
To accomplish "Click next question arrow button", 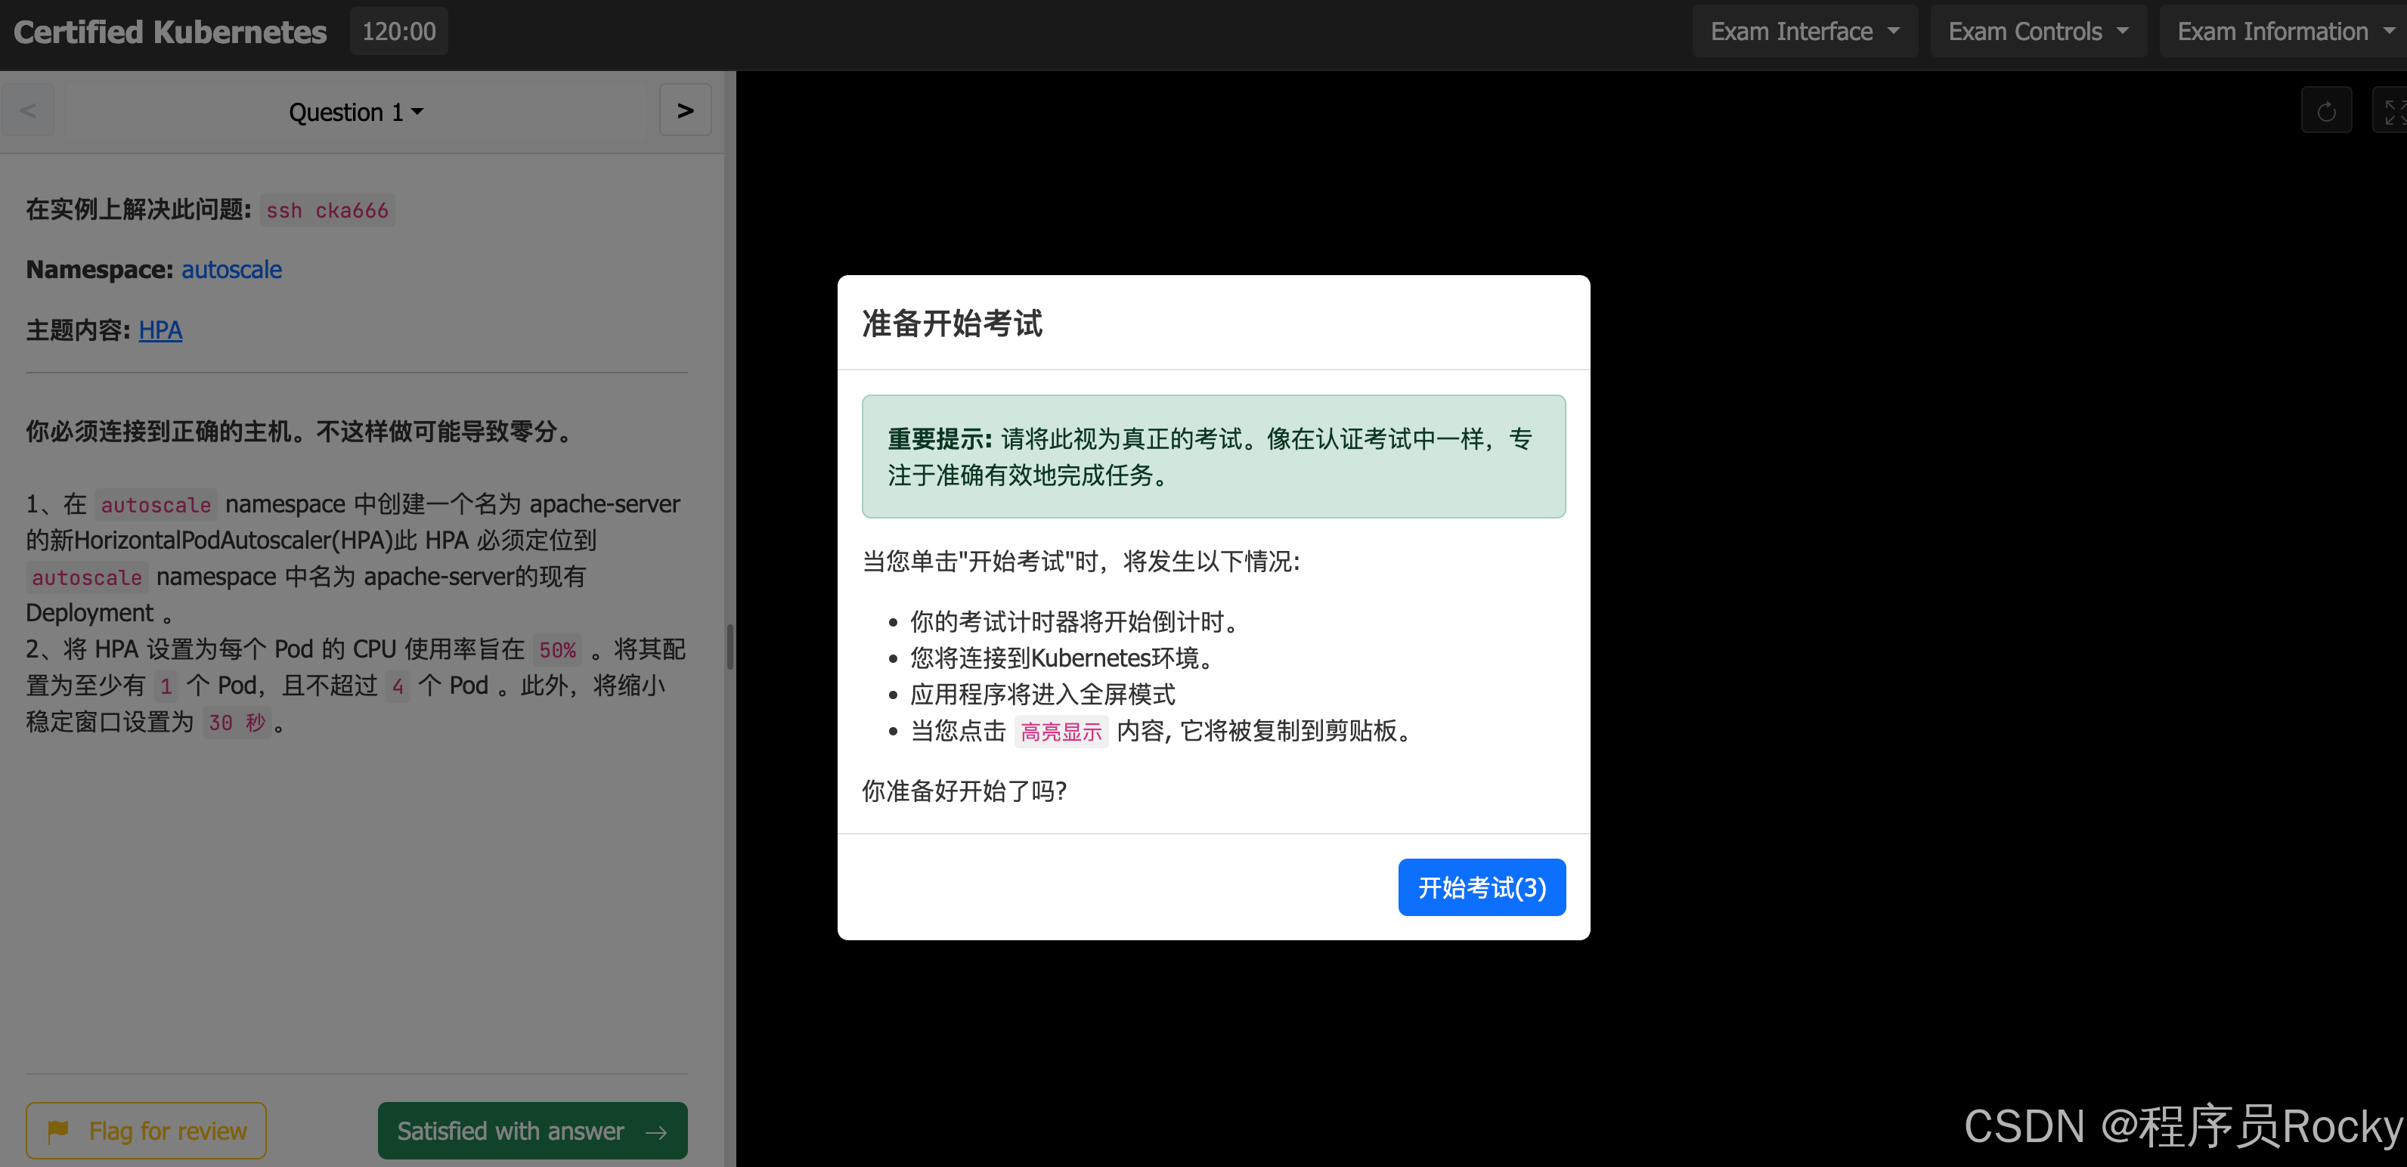I will [685, 110].
